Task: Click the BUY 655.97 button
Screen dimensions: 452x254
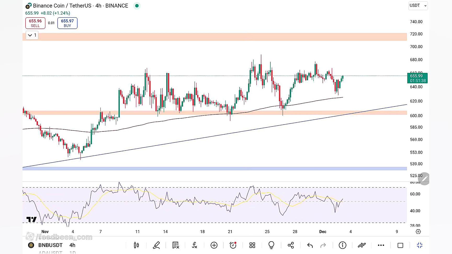Action: coord(67,23)
